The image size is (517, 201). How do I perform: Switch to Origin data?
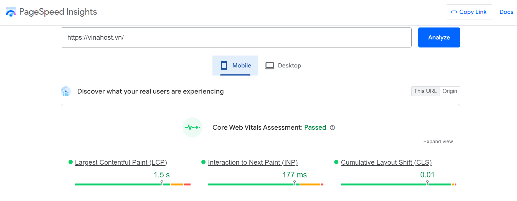click(x=450, y=91)
